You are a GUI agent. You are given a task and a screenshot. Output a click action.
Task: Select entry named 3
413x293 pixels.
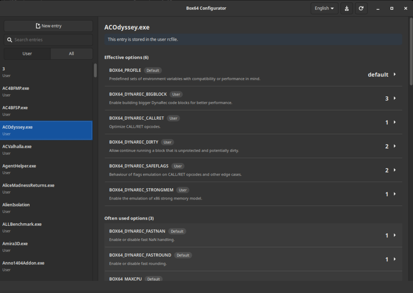pos(46,72)
